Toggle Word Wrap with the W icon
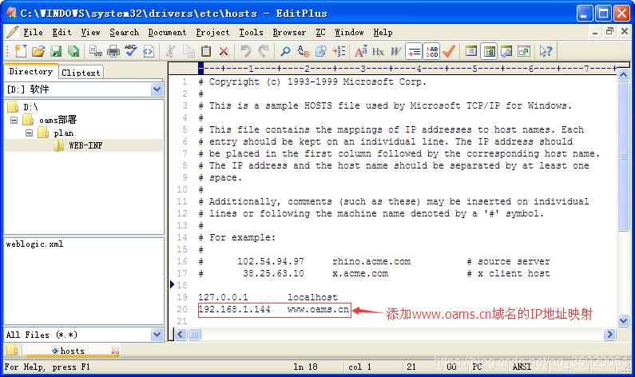Viewport: 635px width, 377px height. (x=395, y=51)
